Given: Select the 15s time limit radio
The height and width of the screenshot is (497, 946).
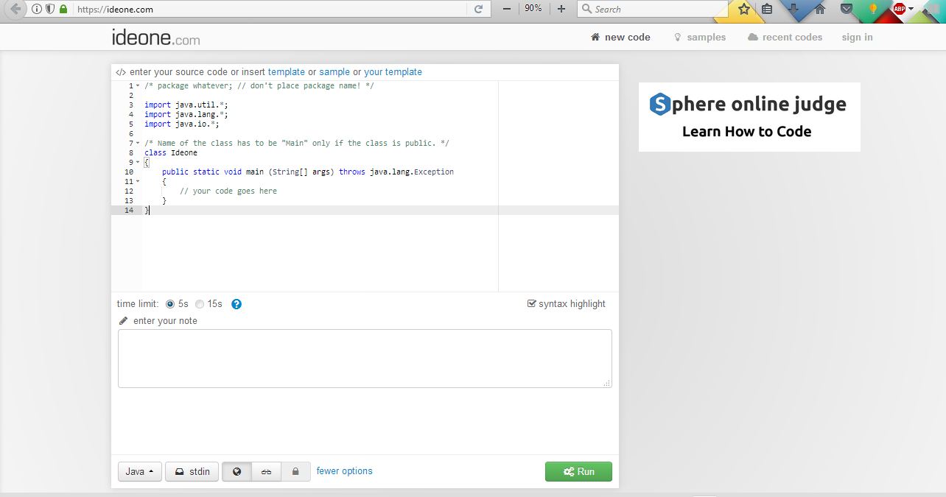Looking at the screenshot, I should [x=200, y=304].
